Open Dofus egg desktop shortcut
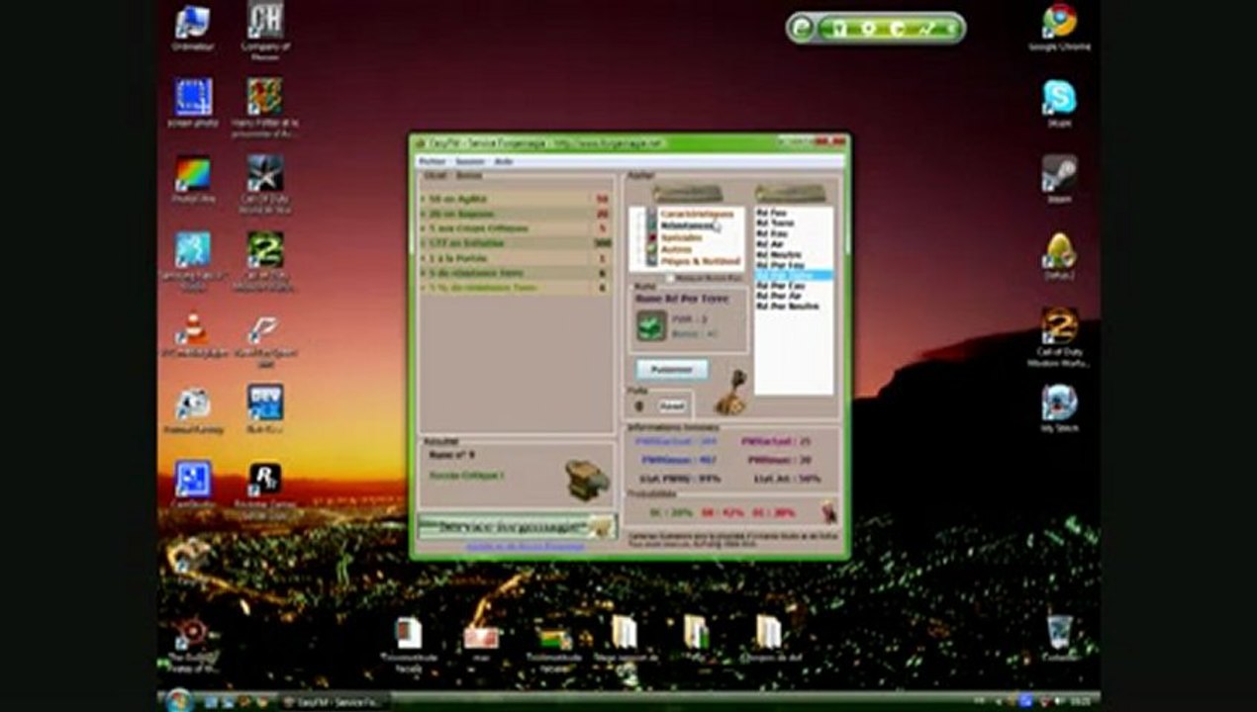 tap(1059, 256)
